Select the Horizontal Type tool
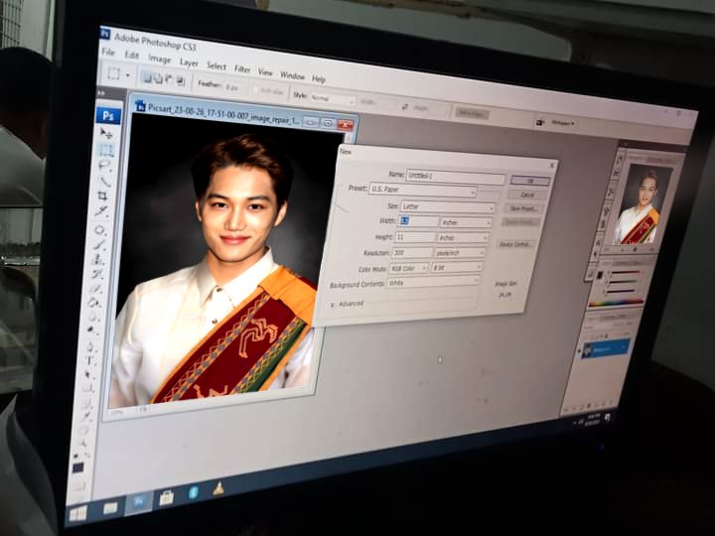Viewport: 715px width, 536px height. [x=89, y=361]
